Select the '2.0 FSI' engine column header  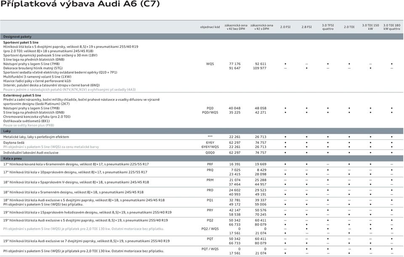285,27
